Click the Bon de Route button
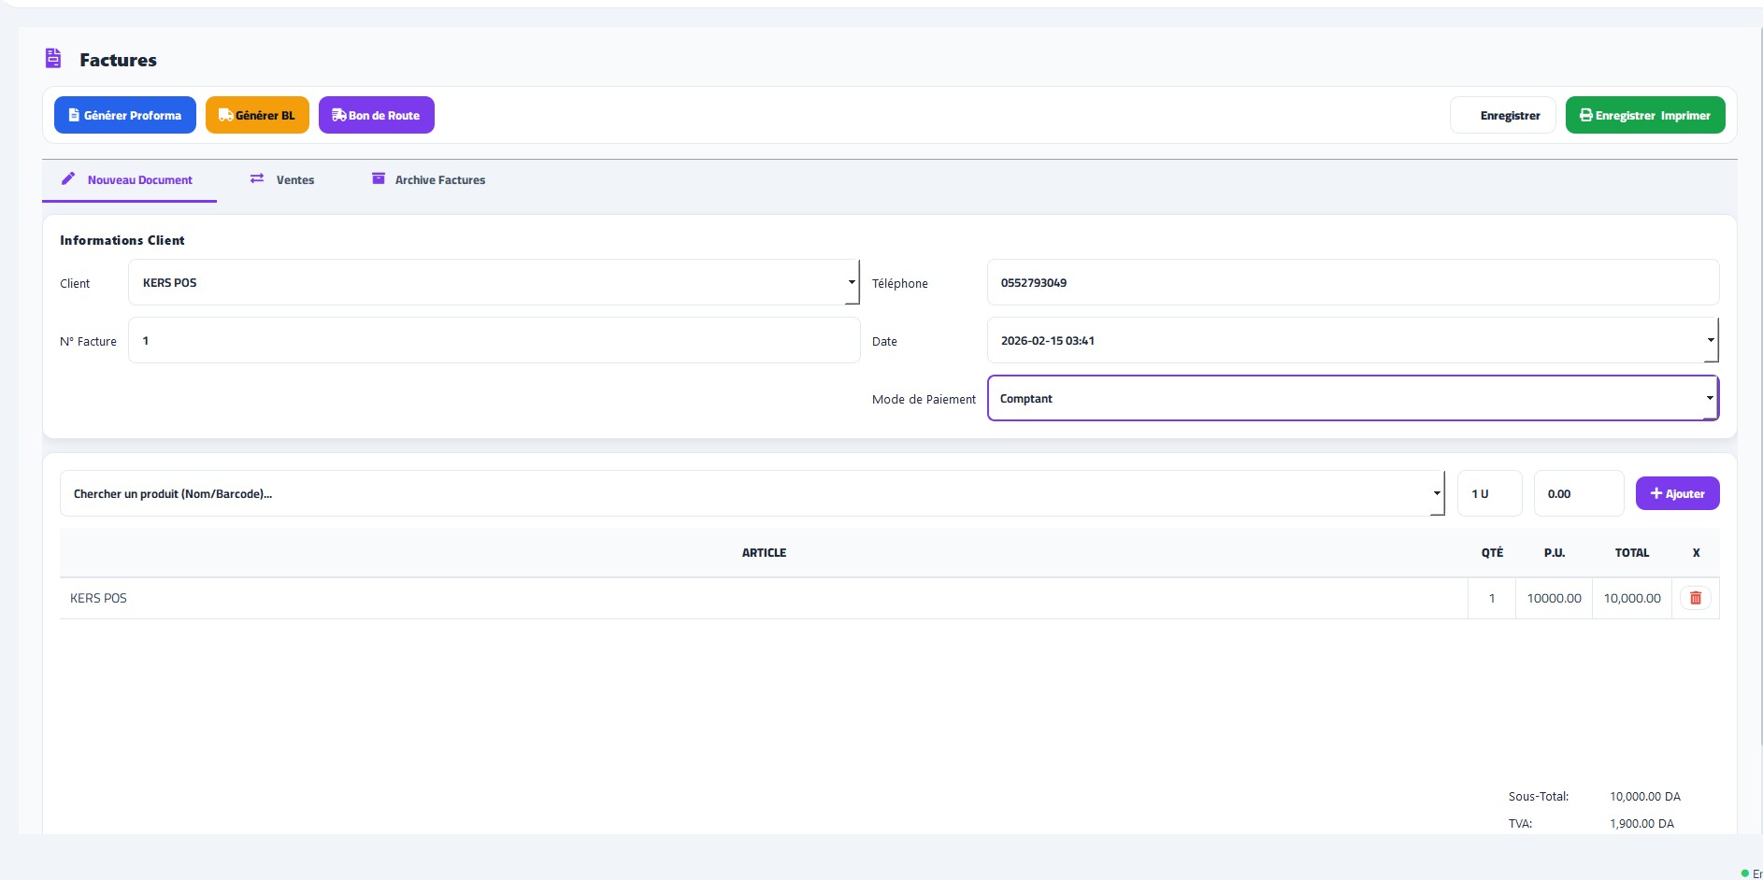Image resolution: width=1763 pixels, height=880 pixels. click(x=376, y=115)
